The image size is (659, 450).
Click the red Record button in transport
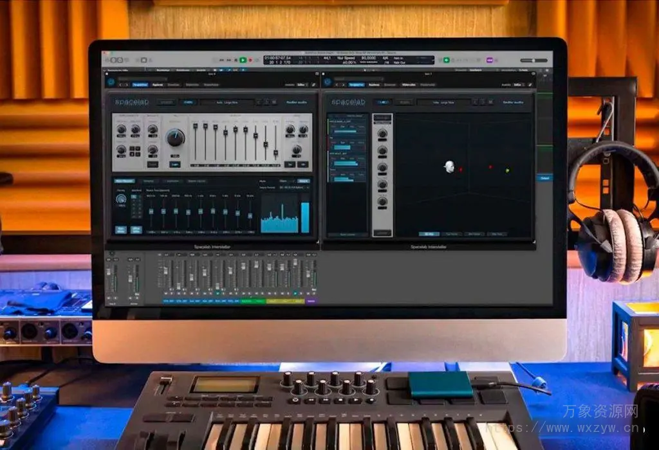coord(250,60)
